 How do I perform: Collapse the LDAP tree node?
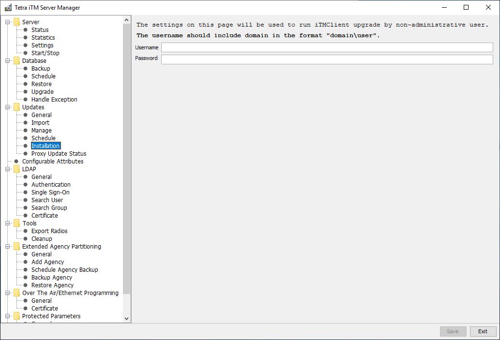tap(7, 169)
